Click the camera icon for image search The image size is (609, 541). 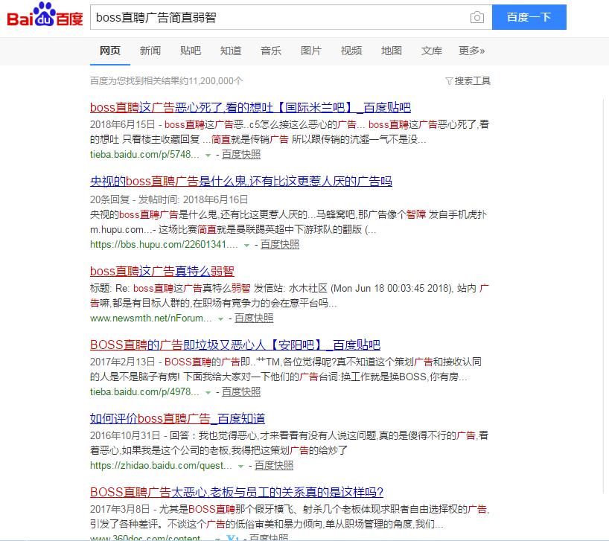(x=479, y=16)
